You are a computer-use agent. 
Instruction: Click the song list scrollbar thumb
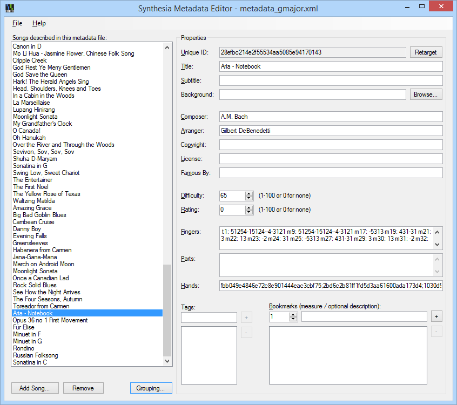pyautogui.click(x=167, y=310)
